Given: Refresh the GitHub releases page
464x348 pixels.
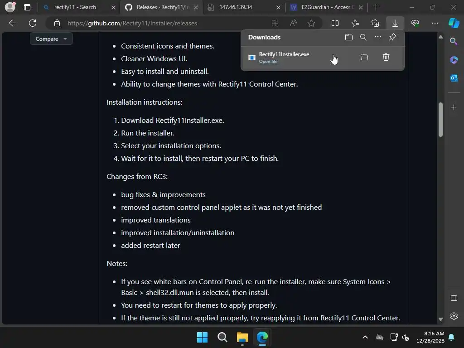Looking at the screenshot, I should click(x=33, y=23).
